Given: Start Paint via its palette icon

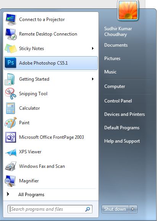Looking at the screenshot, I should 11,123.
